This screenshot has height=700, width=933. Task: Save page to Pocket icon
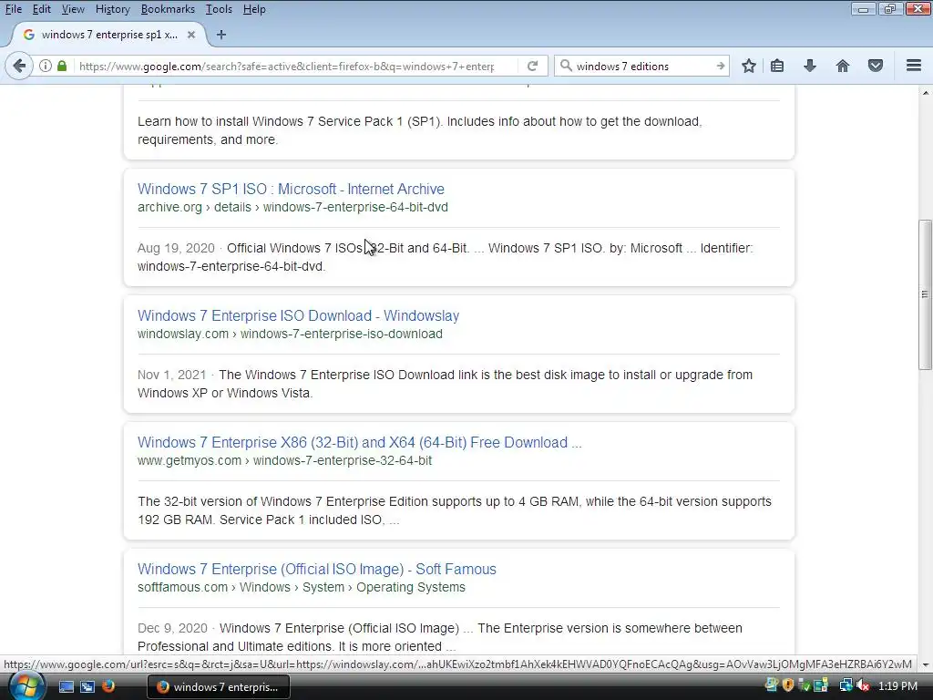[x=876, y=66]
